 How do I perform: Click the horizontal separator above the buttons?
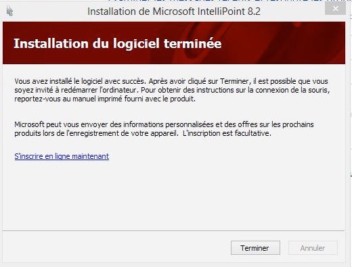coord(174,230)
